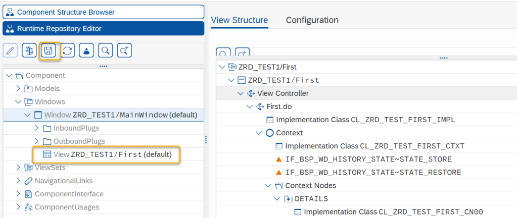Expand the InboundPlugs folder
The image size is (517, 218).
(x=36, y=128)
